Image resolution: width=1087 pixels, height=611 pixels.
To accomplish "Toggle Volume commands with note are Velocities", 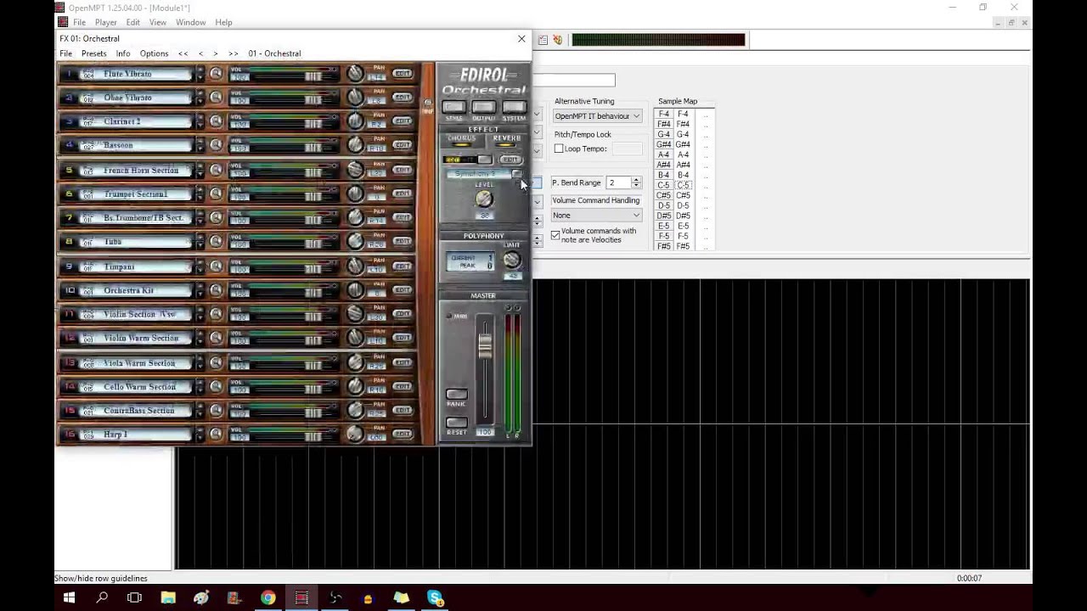I will [555, 235].
